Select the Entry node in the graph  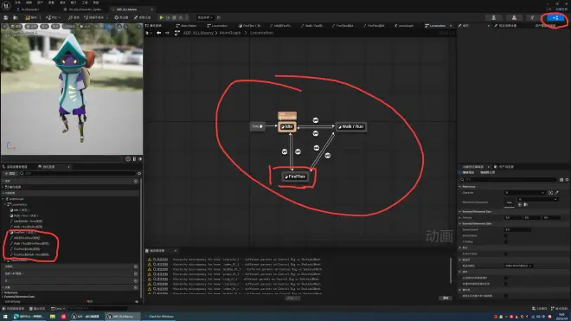[x=258, y=126]
